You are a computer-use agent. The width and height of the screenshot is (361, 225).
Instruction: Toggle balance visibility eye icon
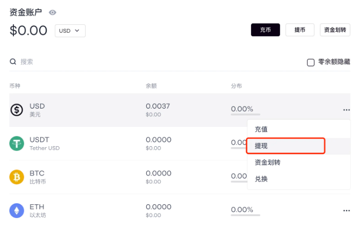53,13
